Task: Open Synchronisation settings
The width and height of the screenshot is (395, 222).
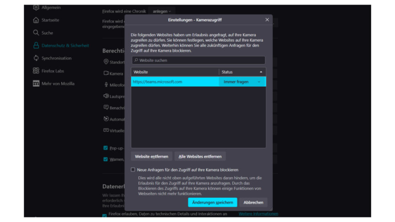Action: point(56,58)
